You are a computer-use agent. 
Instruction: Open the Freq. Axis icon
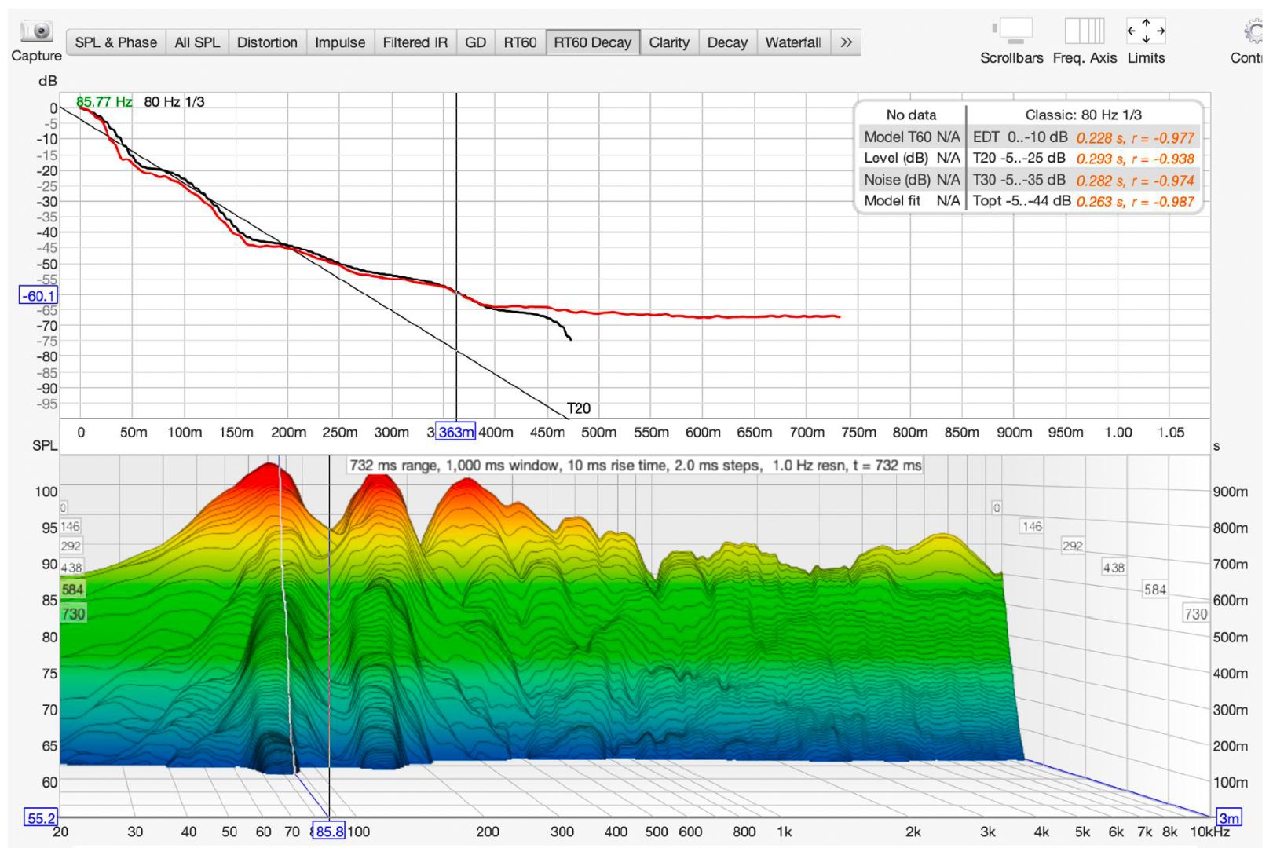click(1085, 31)
